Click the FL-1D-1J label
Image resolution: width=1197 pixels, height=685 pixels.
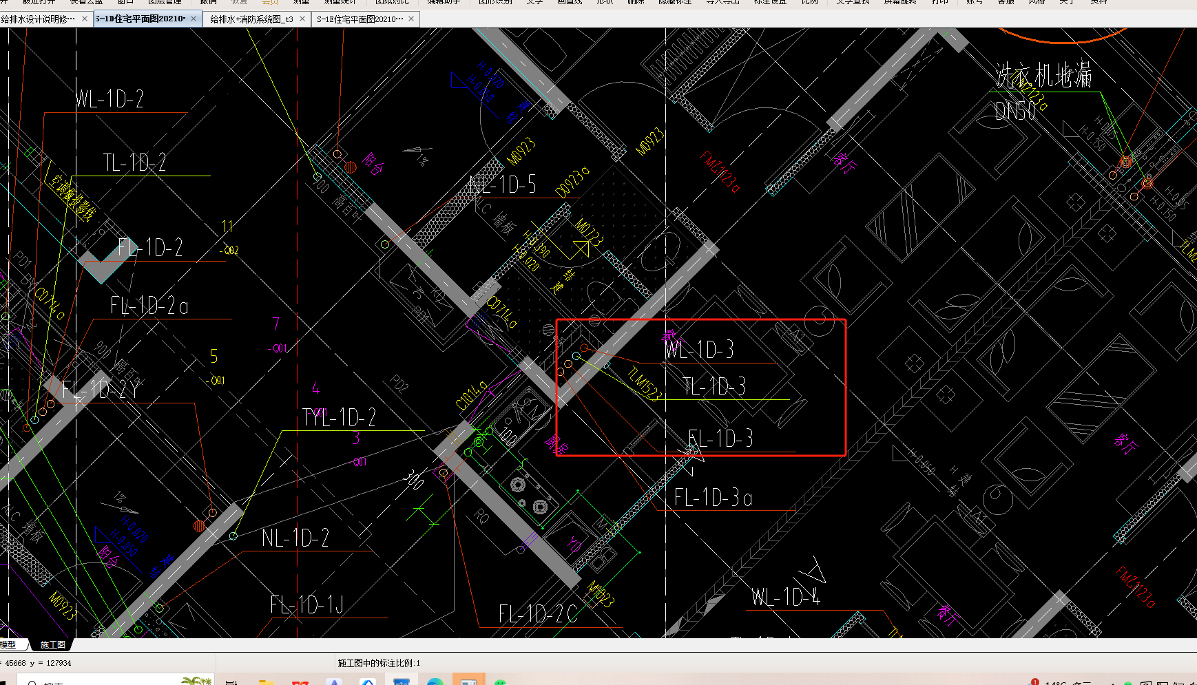pyautogui.click(x=306, y=605)
